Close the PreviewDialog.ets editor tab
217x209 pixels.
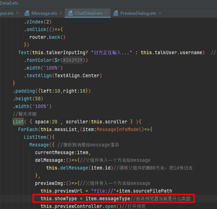click(160, 13)
